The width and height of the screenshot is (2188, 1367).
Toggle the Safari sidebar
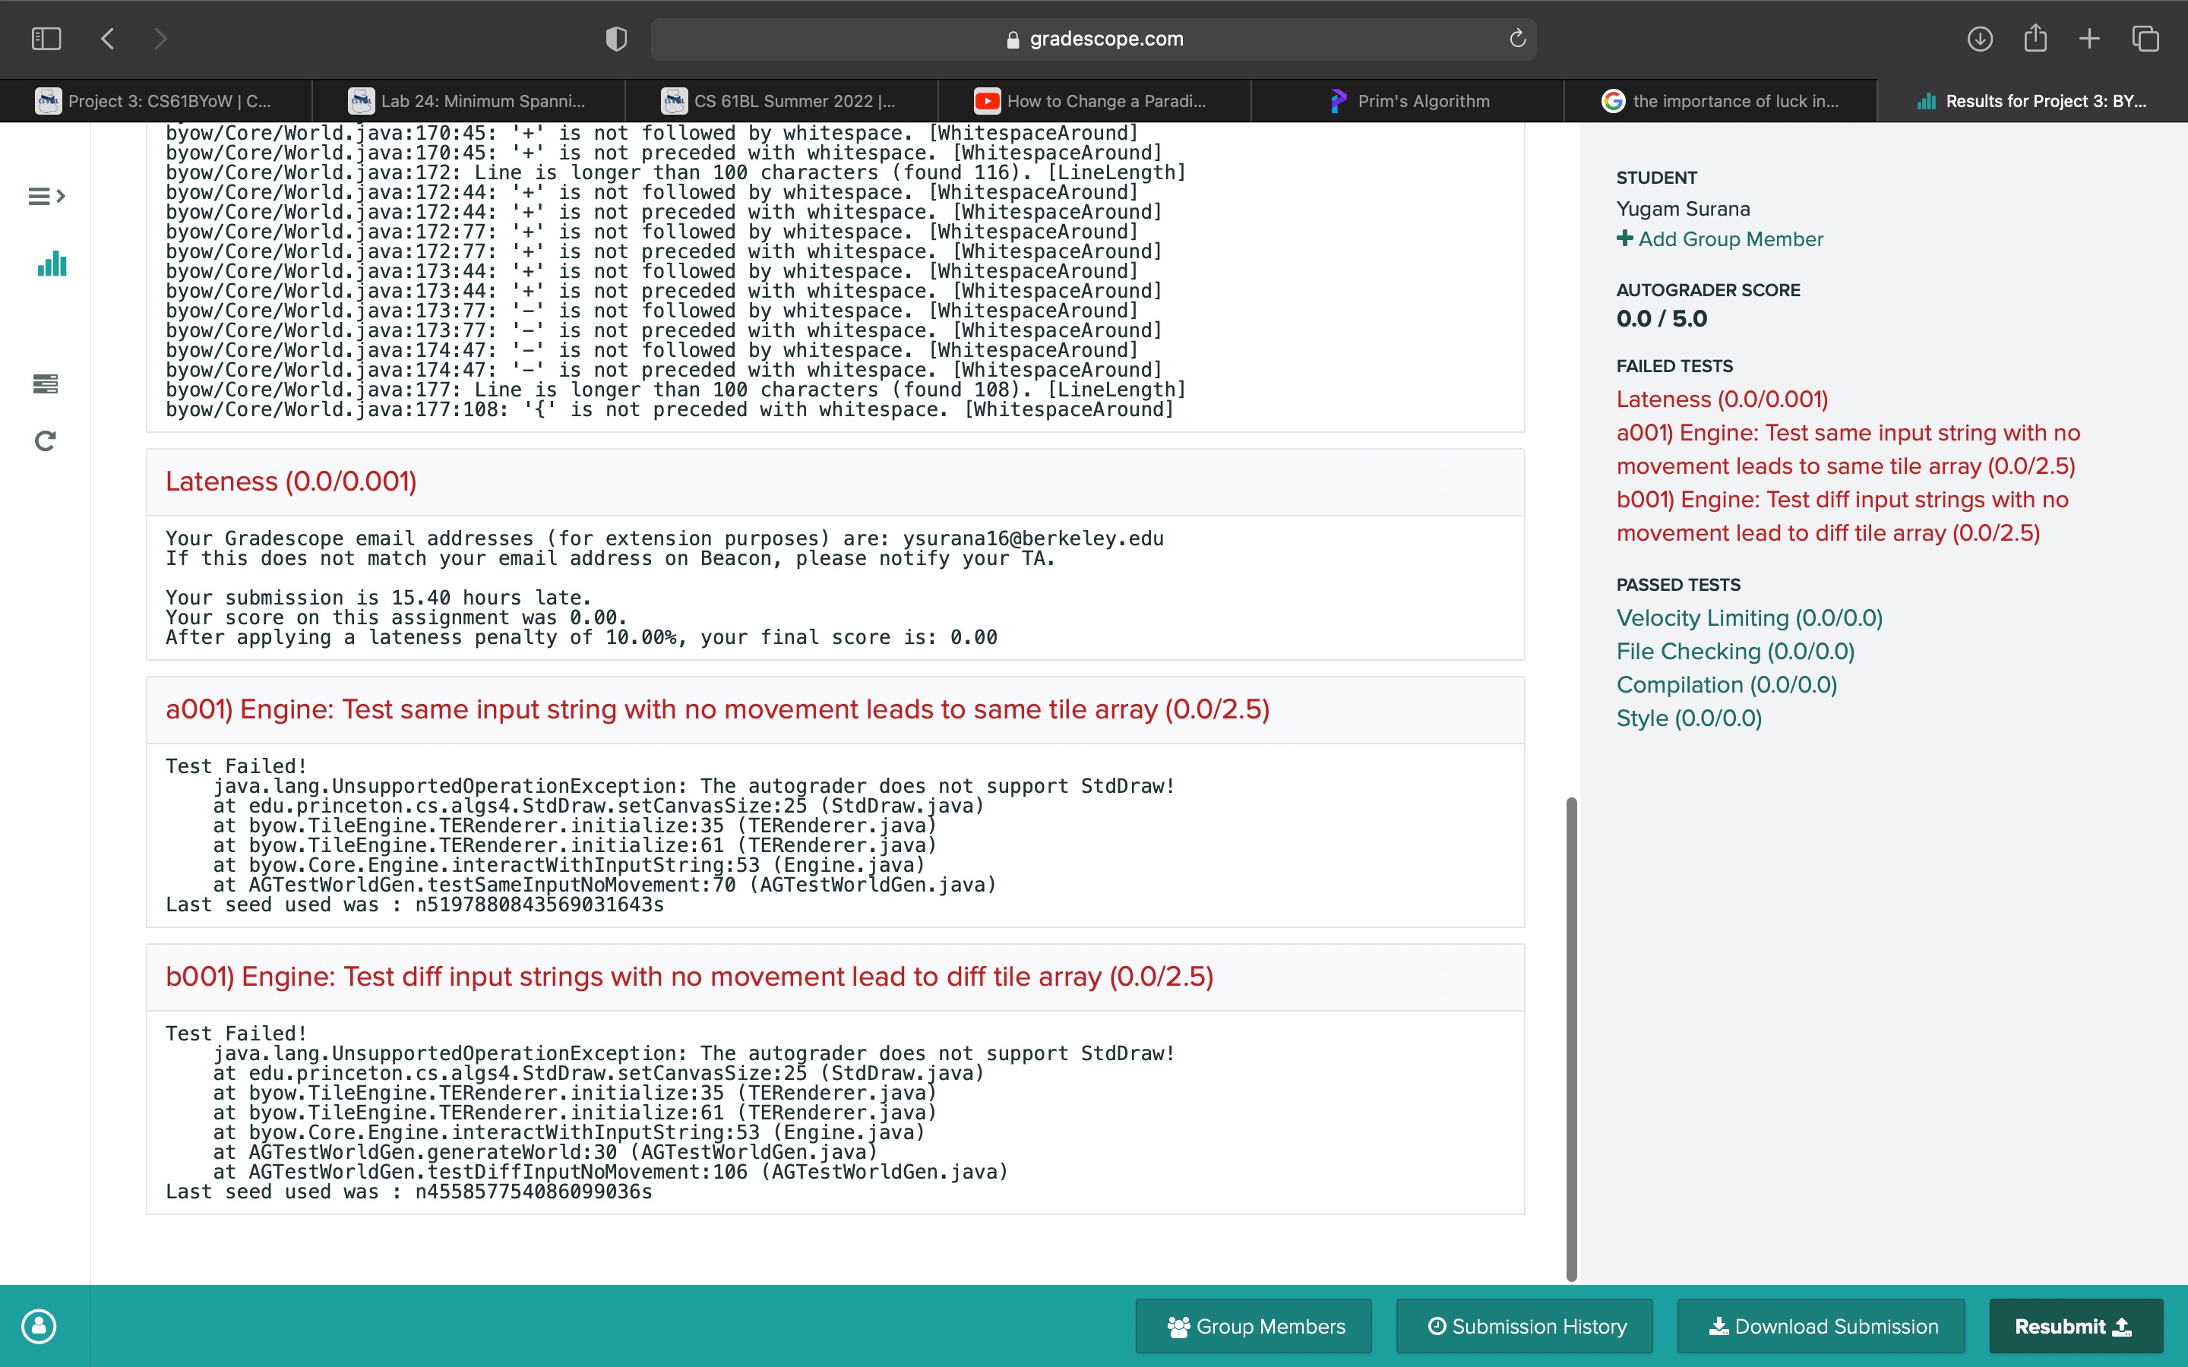click(x=46, y=39)
